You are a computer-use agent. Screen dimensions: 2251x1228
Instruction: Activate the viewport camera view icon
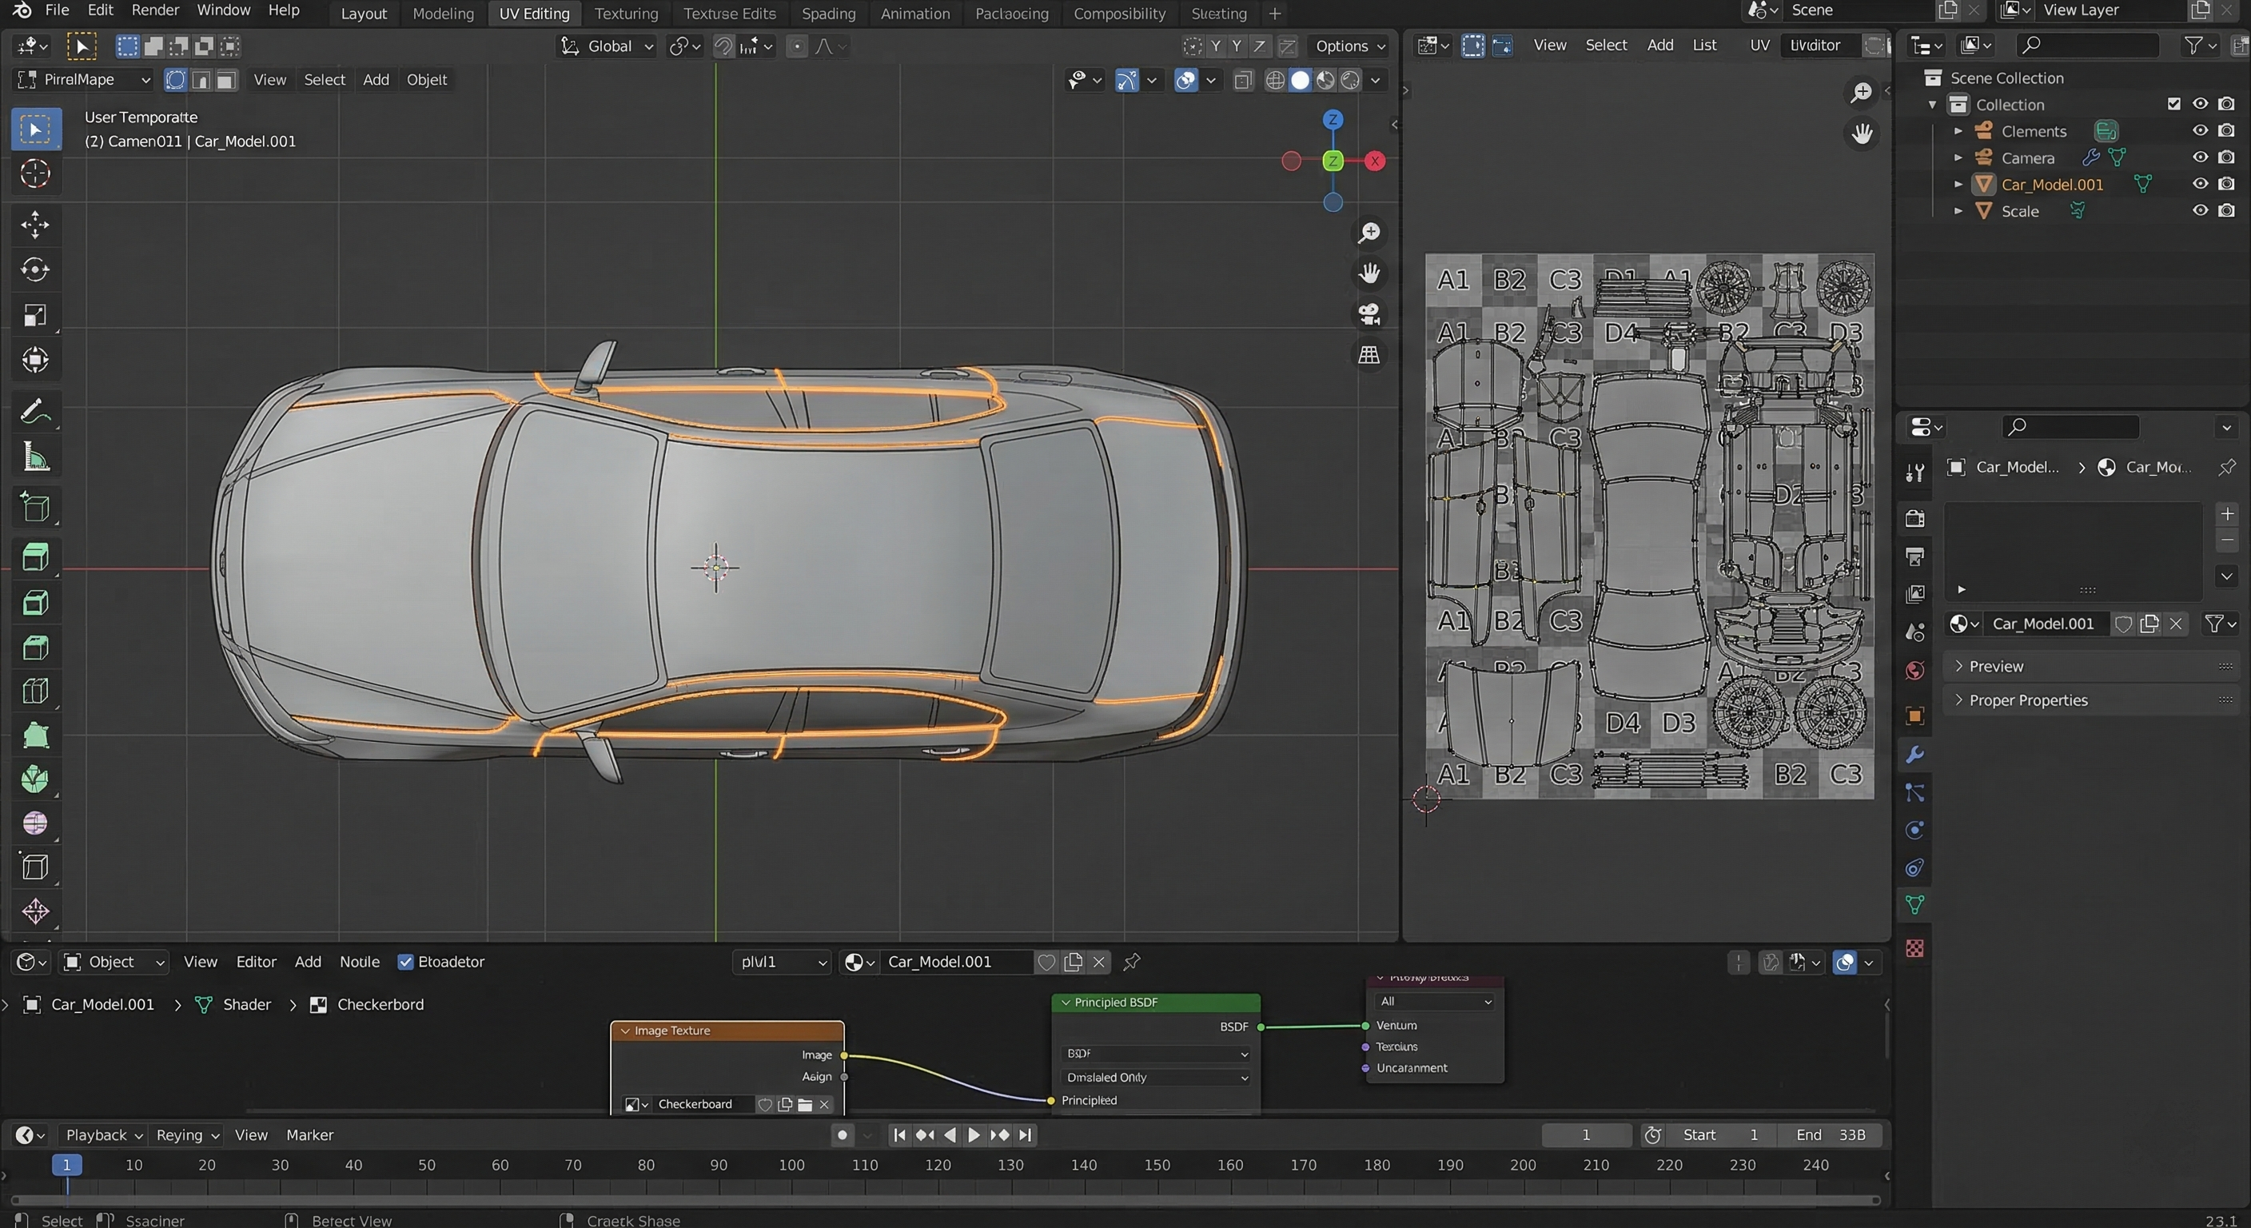pyautogui.click(x=1369, y=313)
